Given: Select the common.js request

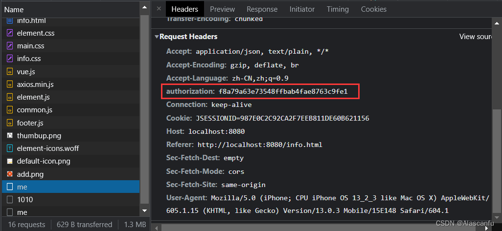Looking at the screenshot, I should click(70, 110).
